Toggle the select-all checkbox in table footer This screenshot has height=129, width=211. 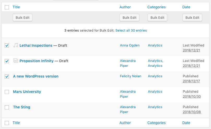click(x=7, y=123)
